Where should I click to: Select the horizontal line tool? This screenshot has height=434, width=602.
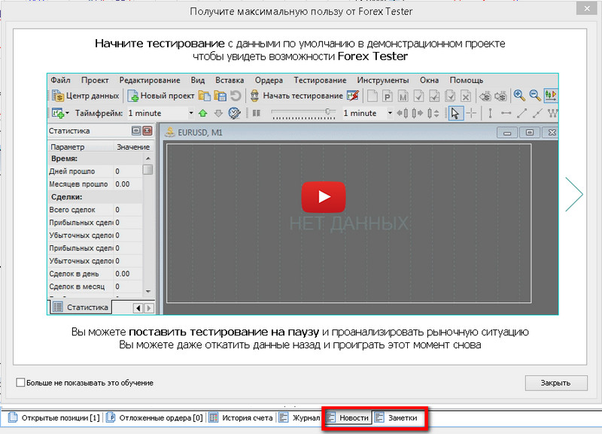(x=506, y=113)
